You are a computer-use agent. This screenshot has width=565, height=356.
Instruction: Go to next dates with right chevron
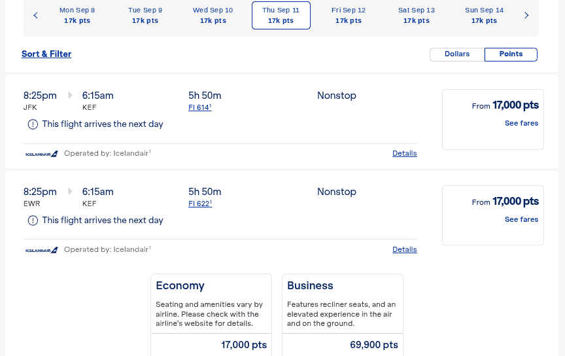pos(526,16)
